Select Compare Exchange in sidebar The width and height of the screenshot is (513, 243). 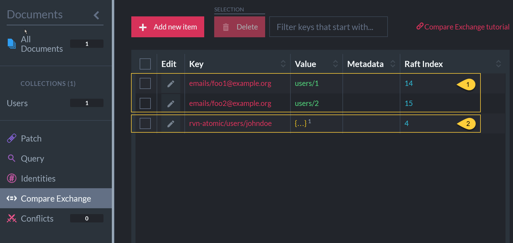pos(56,199)
